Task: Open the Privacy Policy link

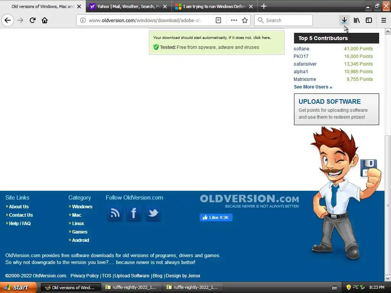Action: 84,276
